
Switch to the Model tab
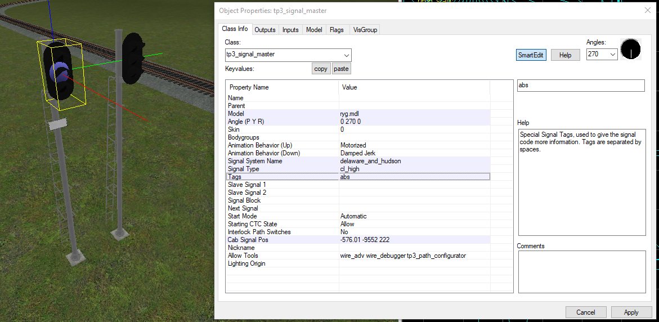coord(314,30)
